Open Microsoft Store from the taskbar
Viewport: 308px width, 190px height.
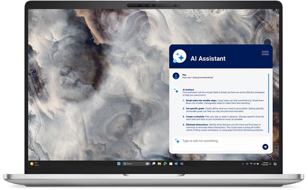click(170, 164)
